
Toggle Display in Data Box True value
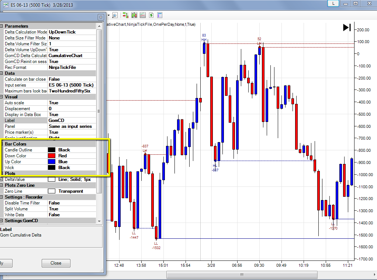[x=72, y=115]
